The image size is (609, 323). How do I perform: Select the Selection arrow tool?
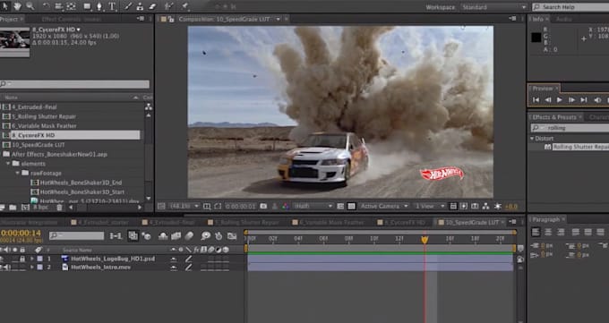(x=5, y=5)
